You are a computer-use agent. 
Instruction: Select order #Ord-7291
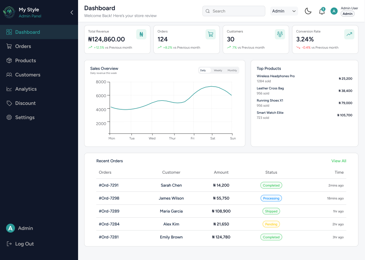tap(109, 185)
